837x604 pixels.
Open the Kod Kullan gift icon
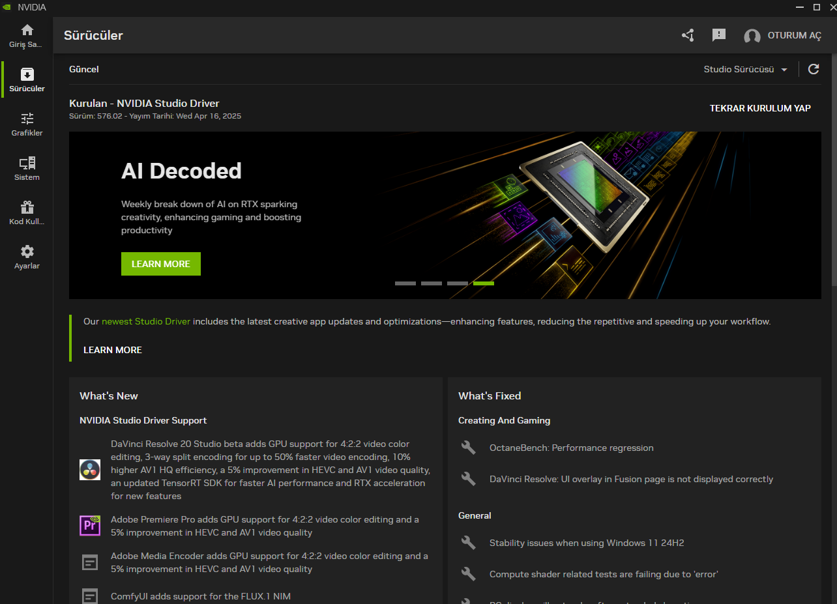point(27,207)
